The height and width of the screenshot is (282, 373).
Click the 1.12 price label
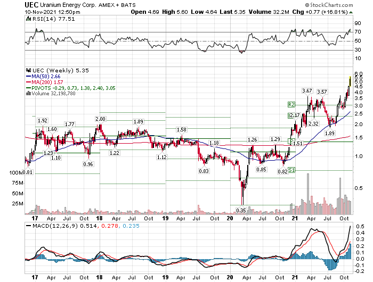pyautogui.click(x=162, y=157)
